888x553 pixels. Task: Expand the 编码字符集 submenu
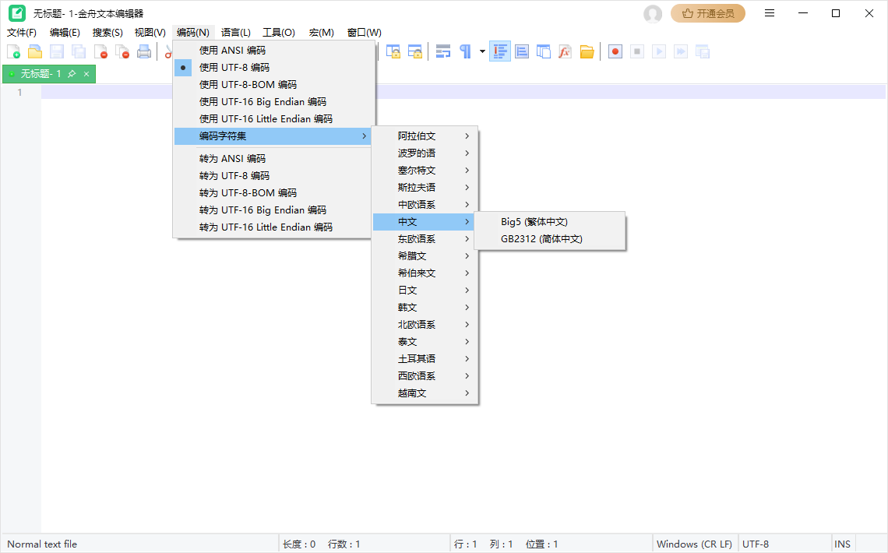click(273, 136)
